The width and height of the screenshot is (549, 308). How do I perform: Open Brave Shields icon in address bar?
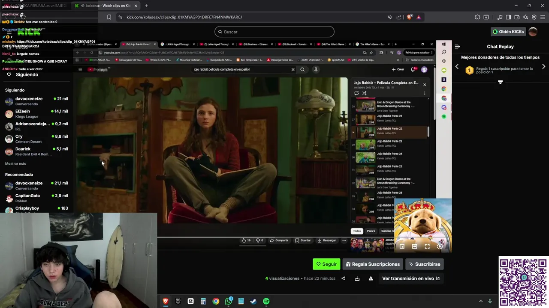(x=409, y=17)
